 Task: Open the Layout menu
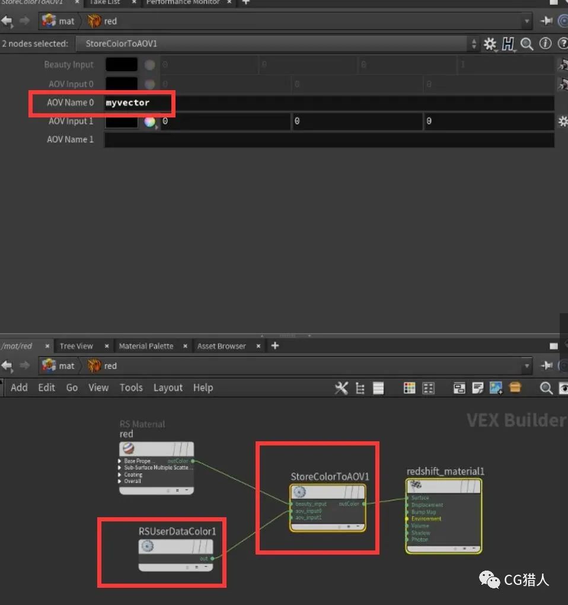tap(168, 387)
